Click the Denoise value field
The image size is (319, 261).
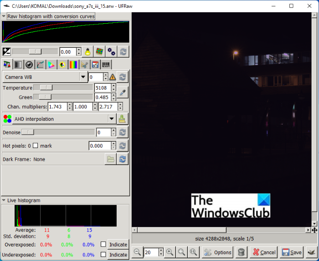pos(104,133)
